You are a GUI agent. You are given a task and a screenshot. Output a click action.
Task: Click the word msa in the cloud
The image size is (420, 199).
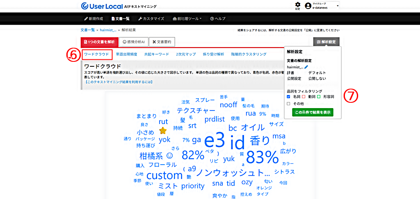(279, 136)
